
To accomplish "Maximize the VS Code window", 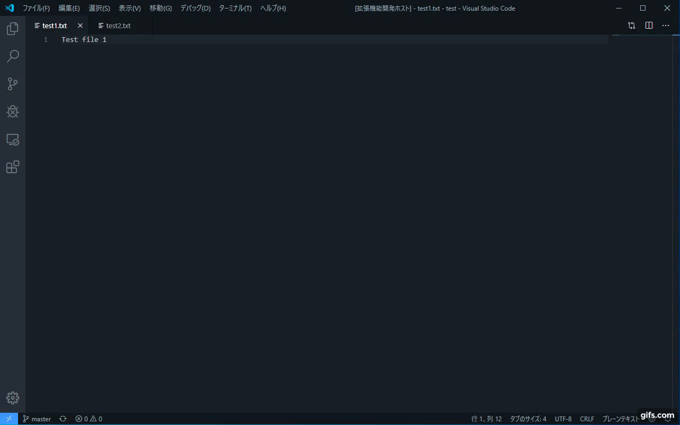I will (643, 8).
